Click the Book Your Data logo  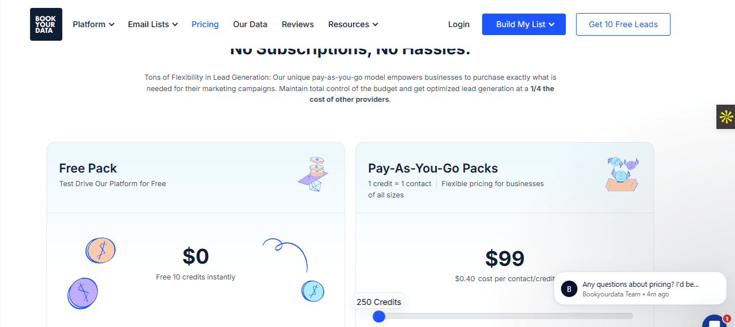[46, 24]
